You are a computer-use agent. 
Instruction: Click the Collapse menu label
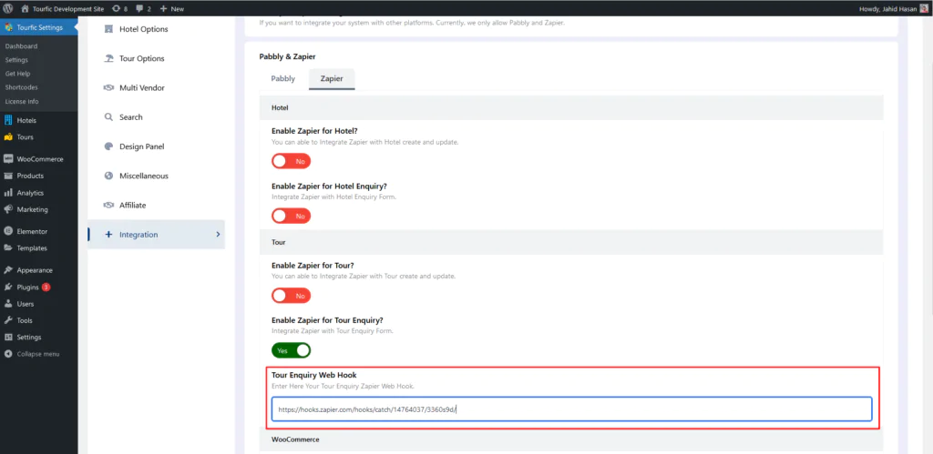38,354
